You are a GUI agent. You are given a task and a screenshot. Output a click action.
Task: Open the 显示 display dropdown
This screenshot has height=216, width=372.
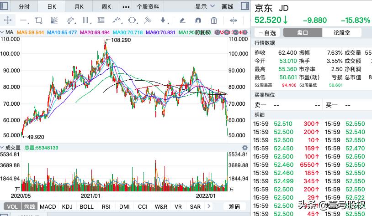click(204, 7)
